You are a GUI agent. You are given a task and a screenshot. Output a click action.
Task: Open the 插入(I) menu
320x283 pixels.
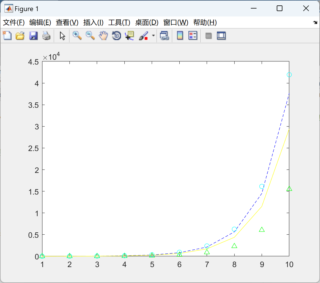tap(93, 22)
